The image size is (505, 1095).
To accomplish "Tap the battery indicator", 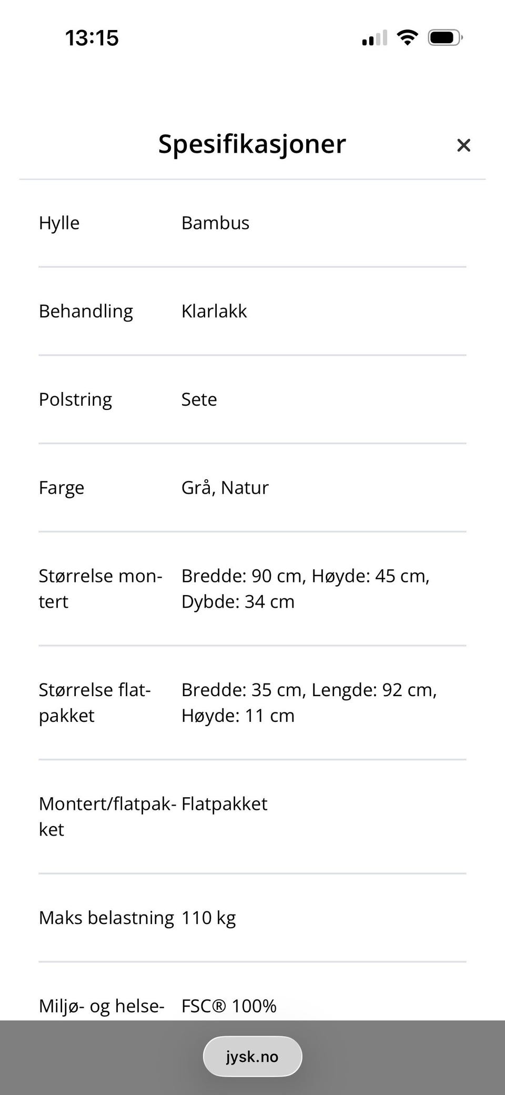I will coord(445,37).
